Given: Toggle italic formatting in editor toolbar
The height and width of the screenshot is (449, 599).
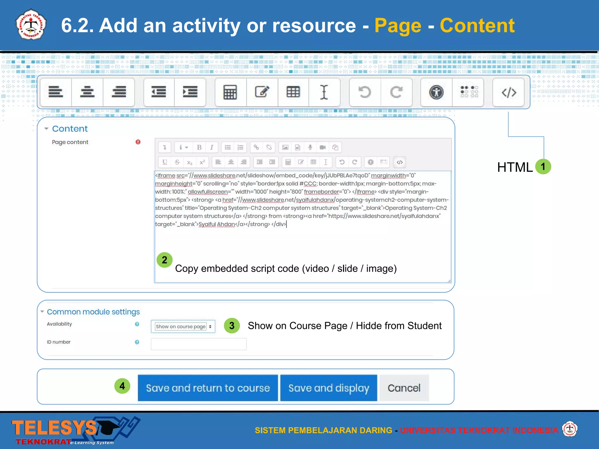Looking at the screenshot, I should pyautogui.click(x=212, y=147).
